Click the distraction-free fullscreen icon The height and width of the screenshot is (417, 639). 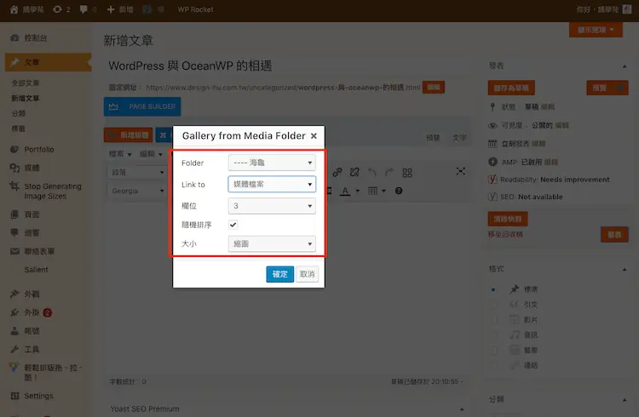point(460,171)
